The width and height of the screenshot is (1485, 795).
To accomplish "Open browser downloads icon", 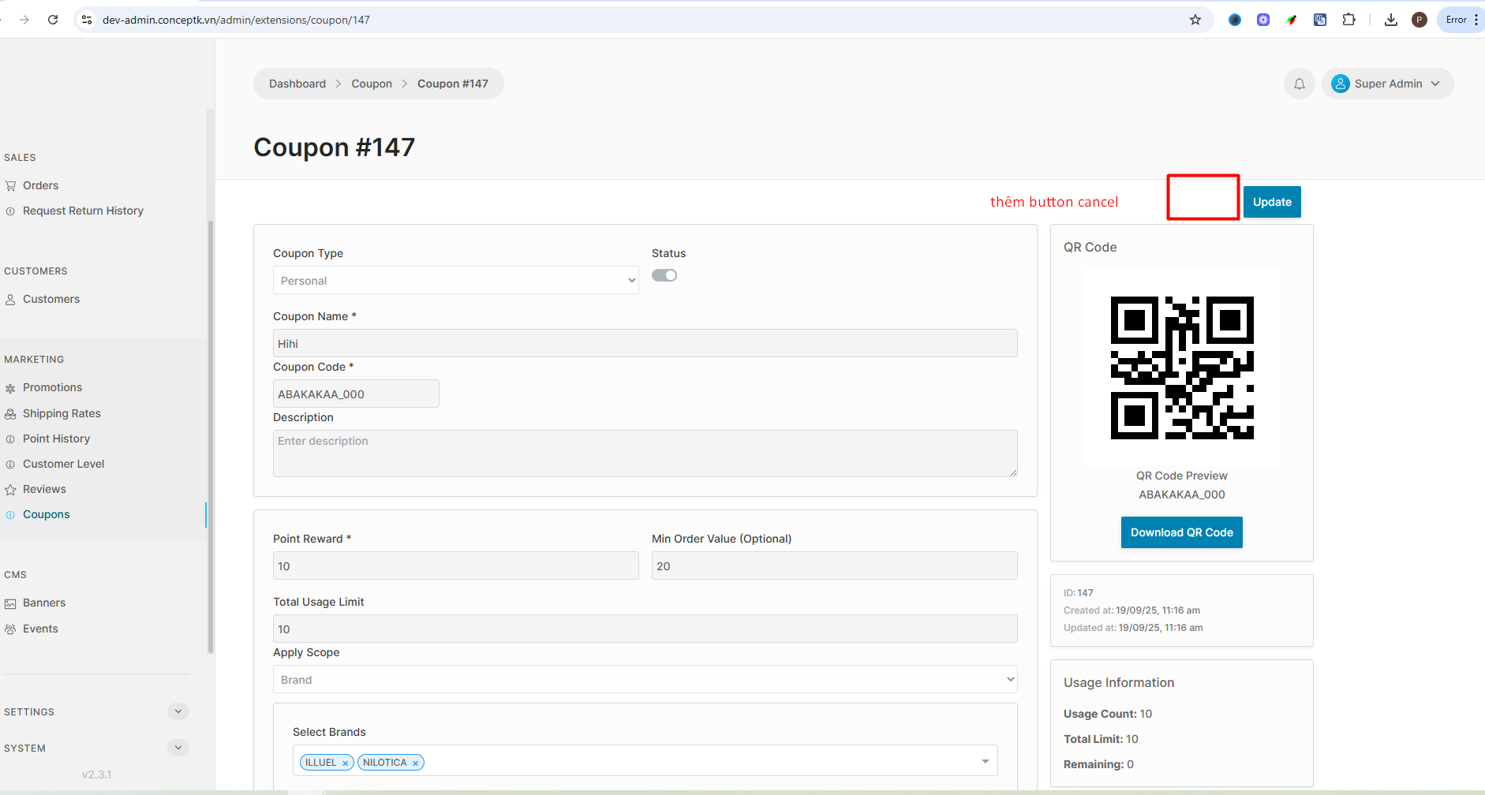I will click(x=1390, y=20).
